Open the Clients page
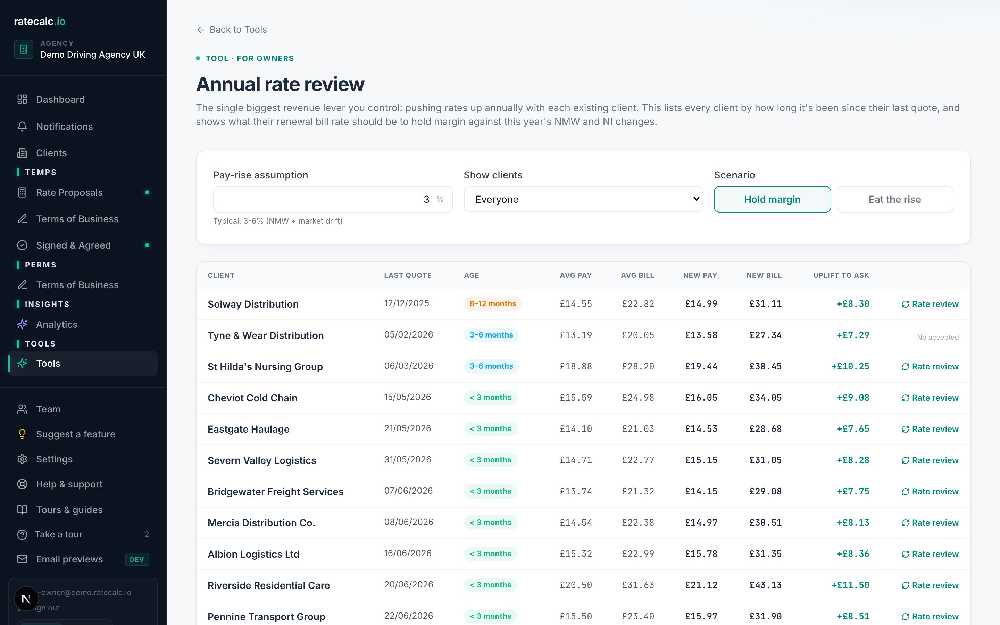This screenshot has width=1000, height=625. [83, 153]
